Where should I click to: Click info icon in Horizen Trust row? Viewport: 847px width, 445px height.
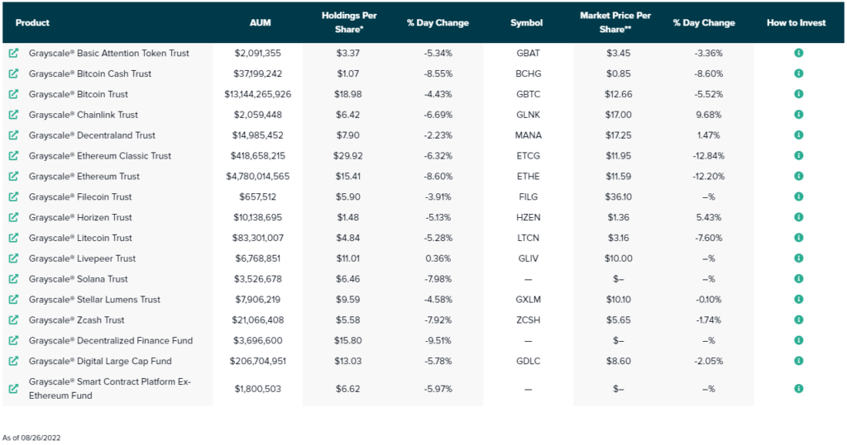coord(799,217)
